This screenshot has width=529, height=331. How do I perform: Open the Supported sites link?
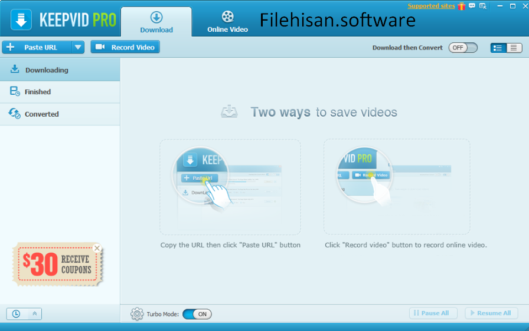coord(431,6)
